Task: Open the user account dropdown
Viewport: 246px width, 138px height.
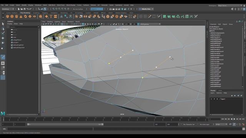Action: pos(146,9)
